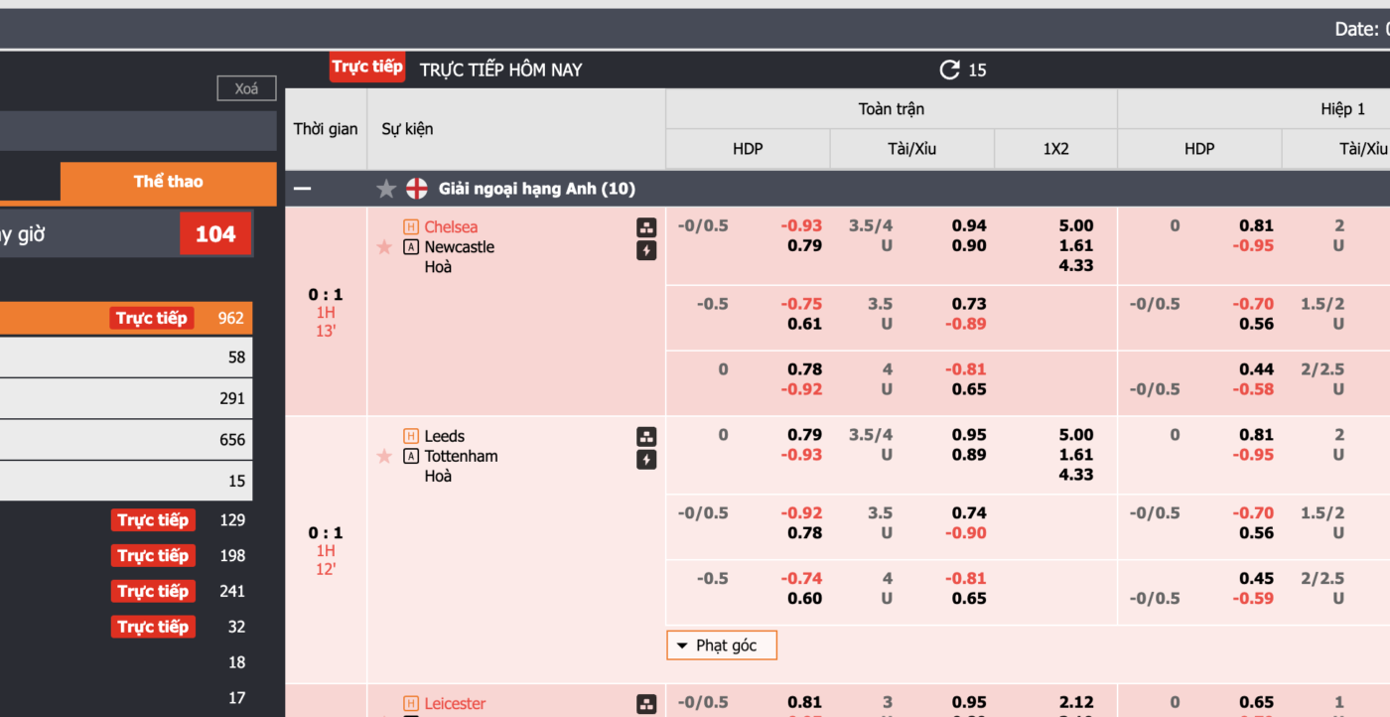Click Chelsea team name link
The image size is (1390, 717).
pos(451,227)
